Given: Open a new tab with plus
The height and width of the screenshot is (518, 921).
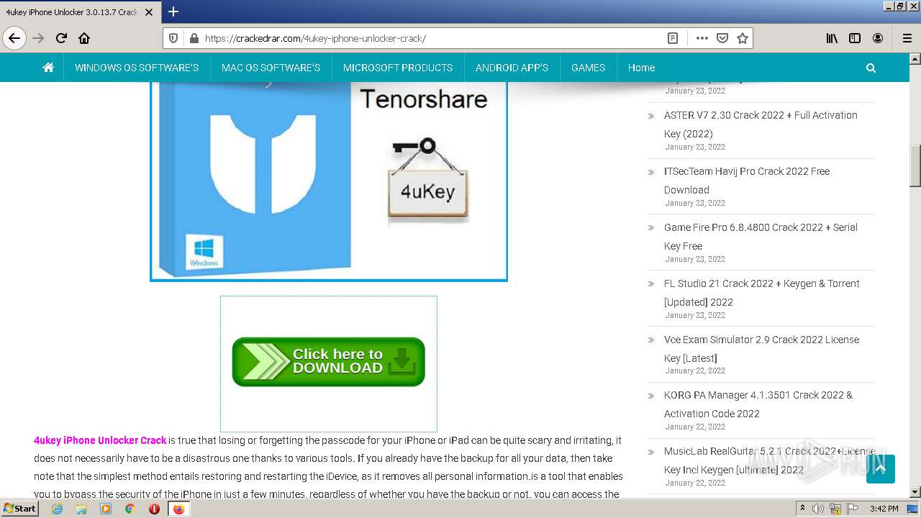Looking at the screenshot, I should click(x=173, y=12).
